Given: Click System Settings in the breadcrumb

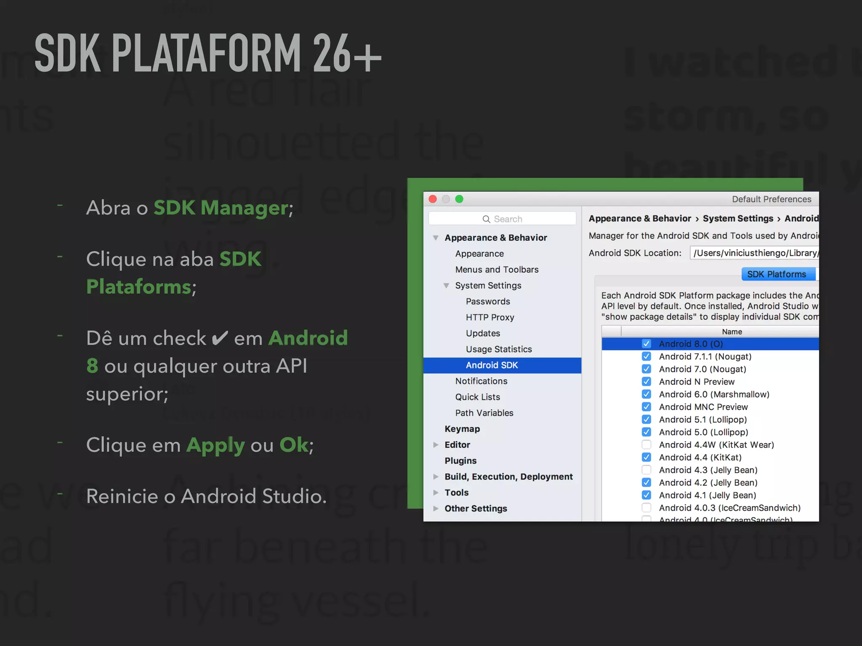Looking at the screenshot, I should click(x=738, y=219).
